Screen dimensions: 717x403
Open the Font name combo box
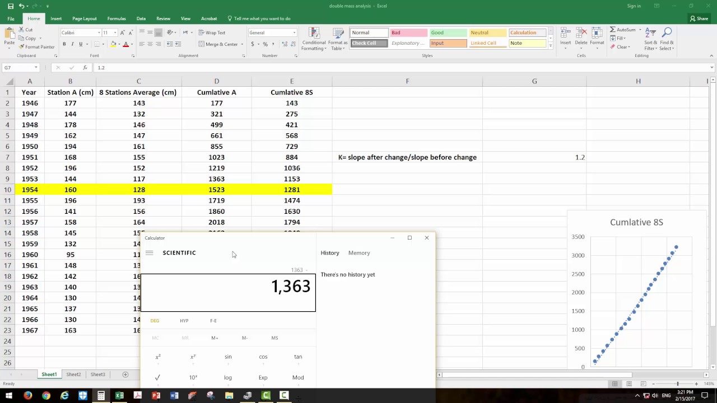81,32
